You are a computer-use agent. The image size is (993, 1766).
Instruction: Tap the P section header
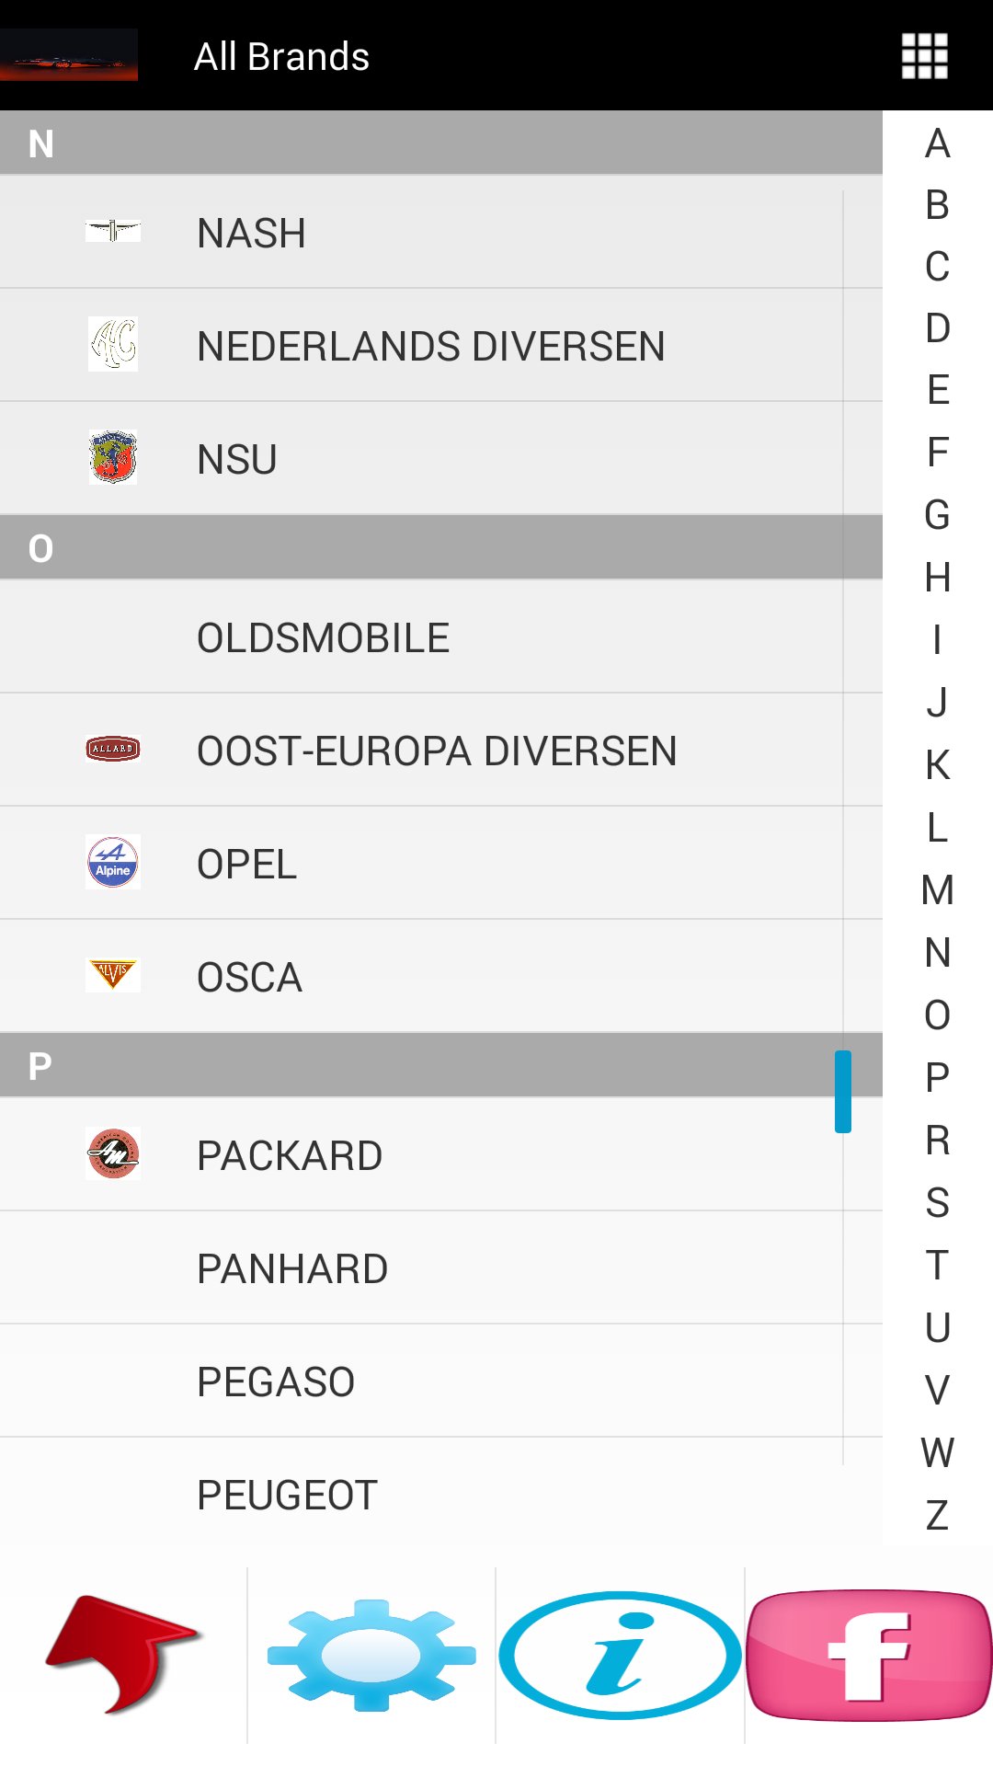click(414, 1066)
